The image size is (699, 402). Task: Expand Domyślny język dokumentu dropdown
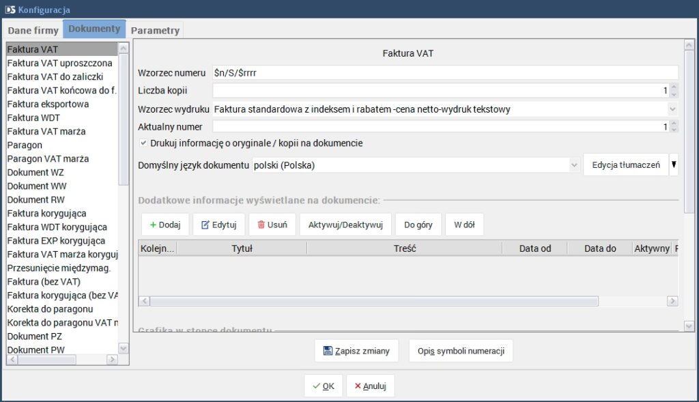574,165
